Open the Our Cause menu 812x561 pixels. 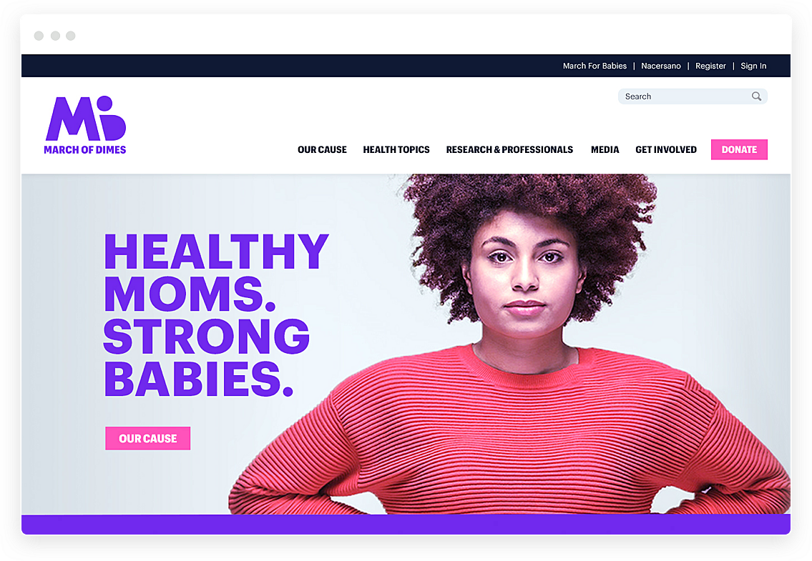point(322,149)
